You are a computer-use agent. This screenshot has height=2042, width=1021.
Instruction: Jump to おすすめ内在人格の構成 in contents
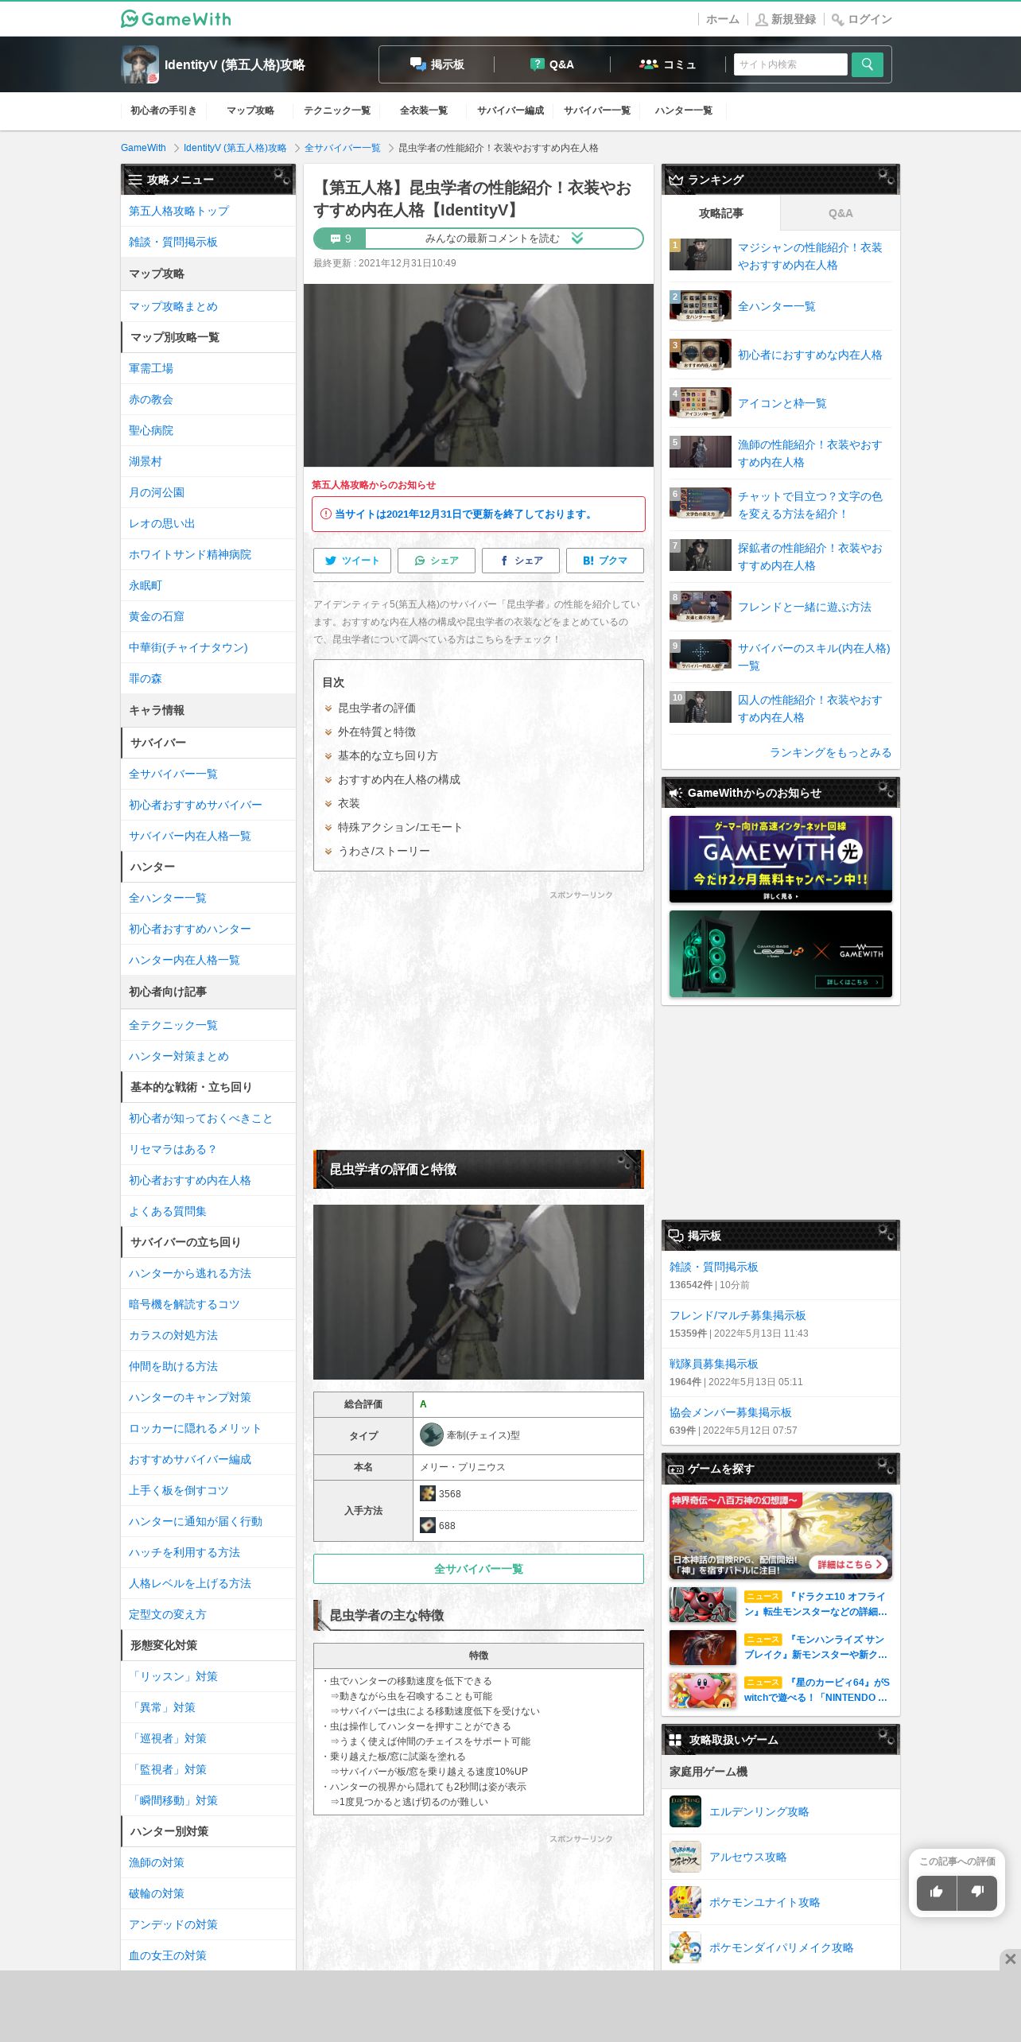point(398,779)
